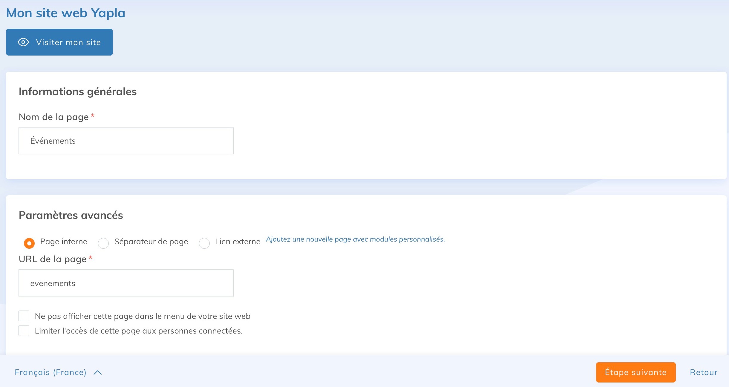The image size is (729, 387).
Task: Click the Retour link
Action: click(x=703, y=372)
